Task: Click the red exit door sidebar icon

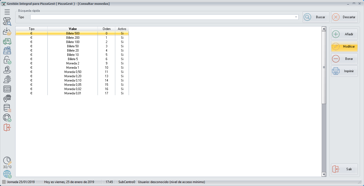Action: pyautogui.click(x=7, y=127)
